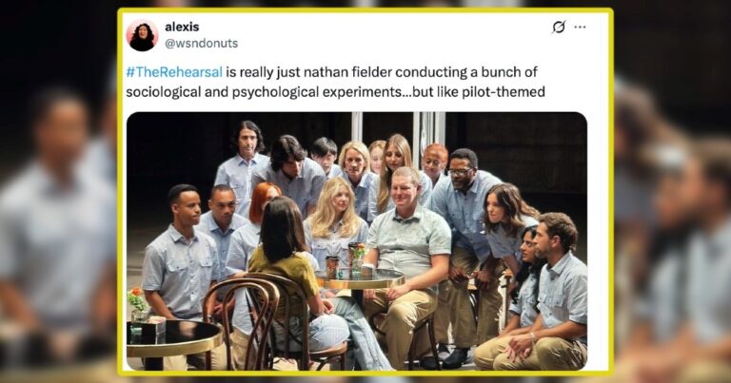Click the tweet text "pilot-themed"

coord(503,91)
